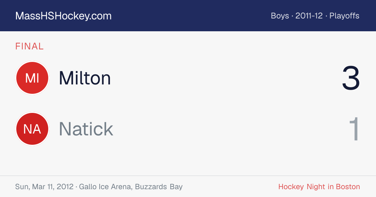Image resolution: width=376 pixels, height=197 pixels.
Task: Click Natick's score of 1
Action: (x=354, y=129)
